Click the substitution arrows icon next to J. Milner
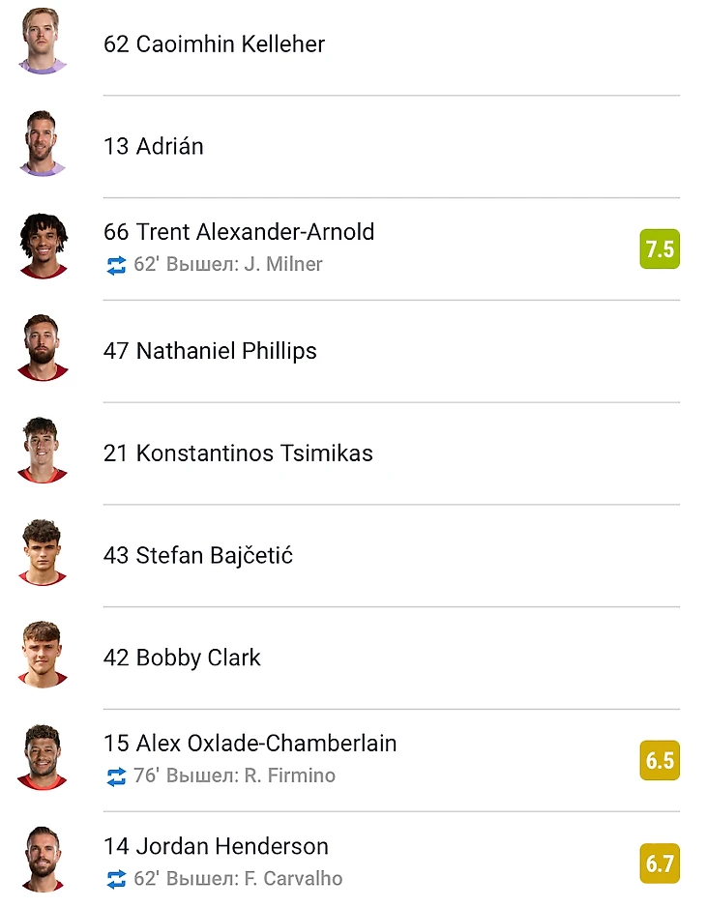This screenshot has width=706, height=907. [x=116, y=266]
